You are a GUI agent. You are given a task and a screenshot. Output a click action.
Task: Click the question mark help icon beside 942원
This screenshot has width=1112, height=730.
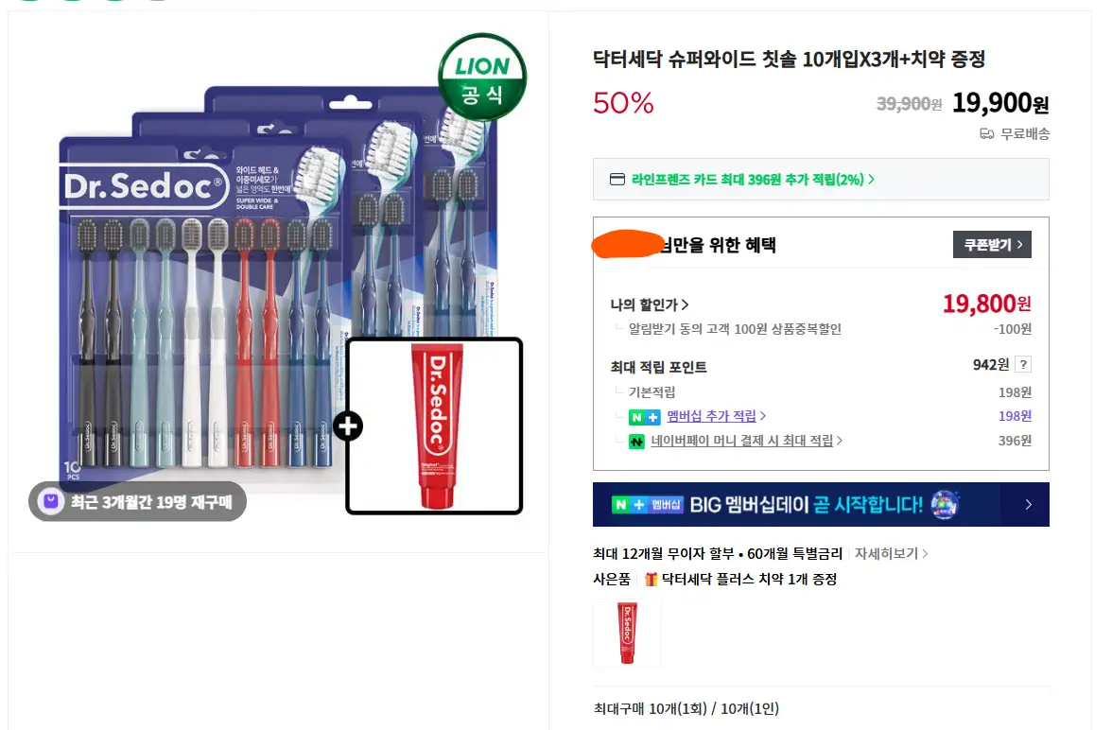pos(1023,365)
